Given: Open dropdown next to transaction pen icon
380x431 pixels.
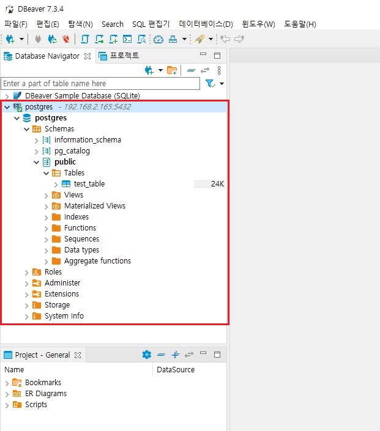Looking at the screenshot, I should (210, 39).
